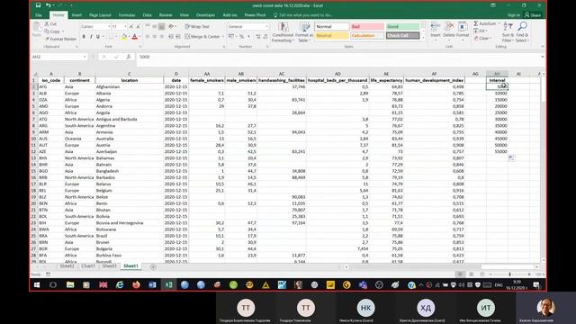
Task: Open the Excel icon in the Windows taskbar
Action: click(168, 284)
